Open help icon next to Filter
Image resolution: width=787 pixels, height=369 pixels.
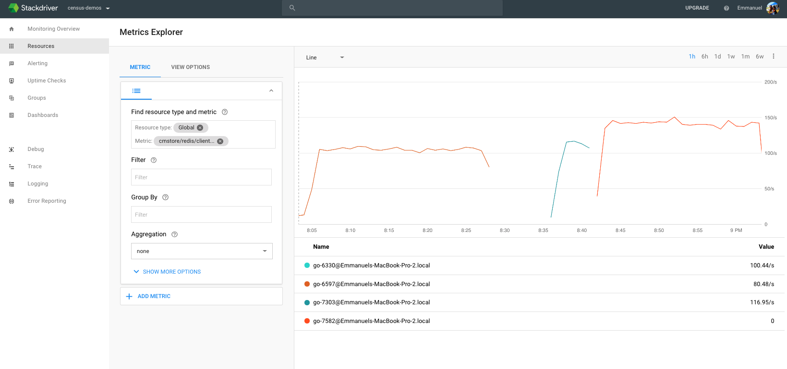click(x=154, y=160)
